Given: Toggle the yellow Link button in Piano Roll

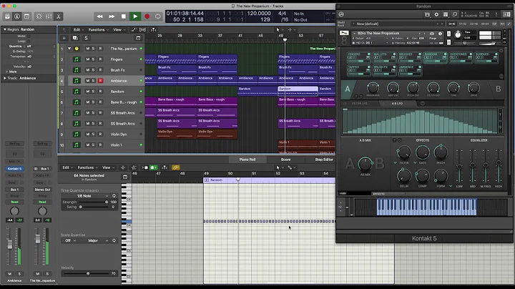Looking at the screenshot, I should pyautogui.click(x=176, y=167).
